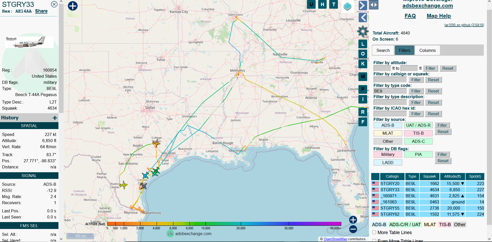Select the yellow aircraft near Nuevo Laredo
This screenshot has height=242, width=492.
click(x=124, y=185)
